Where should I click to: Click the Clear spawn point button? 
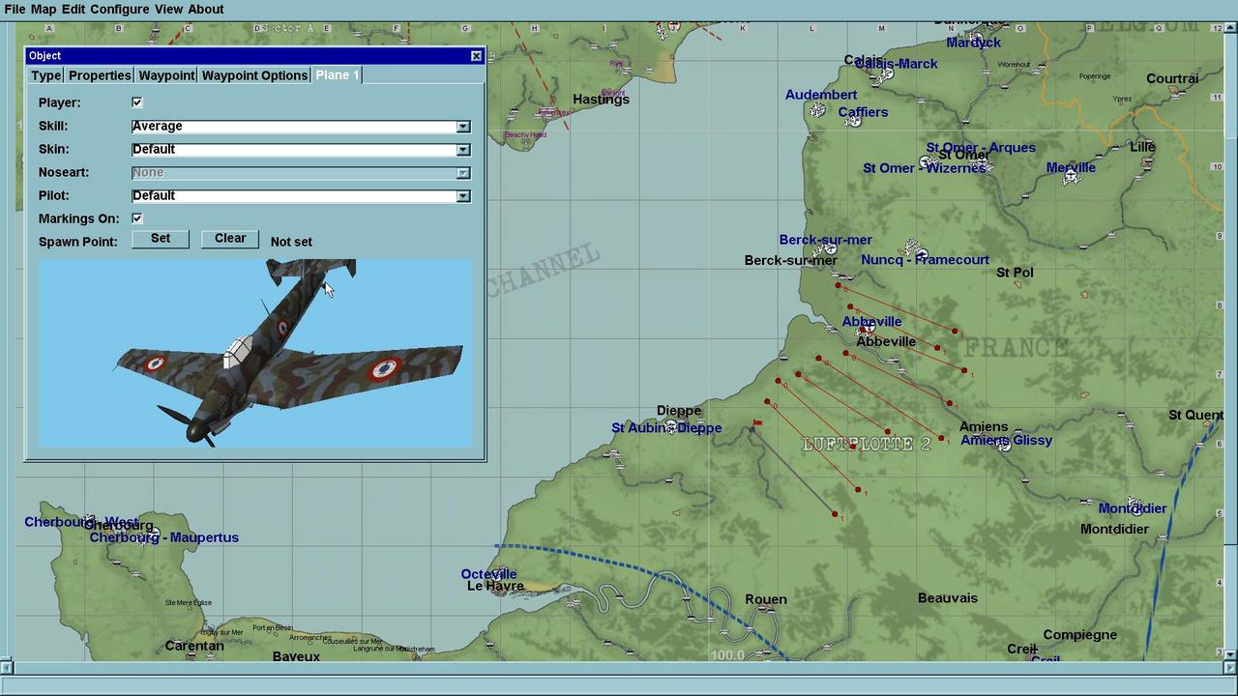click(230, 239)
